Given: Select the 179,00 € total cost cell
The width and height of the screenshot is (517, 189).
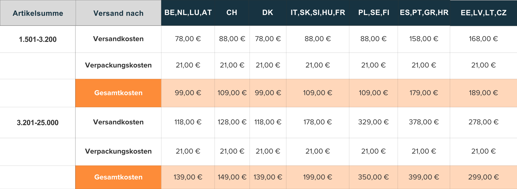Looking at the screenshot, I should coord(424,93).
